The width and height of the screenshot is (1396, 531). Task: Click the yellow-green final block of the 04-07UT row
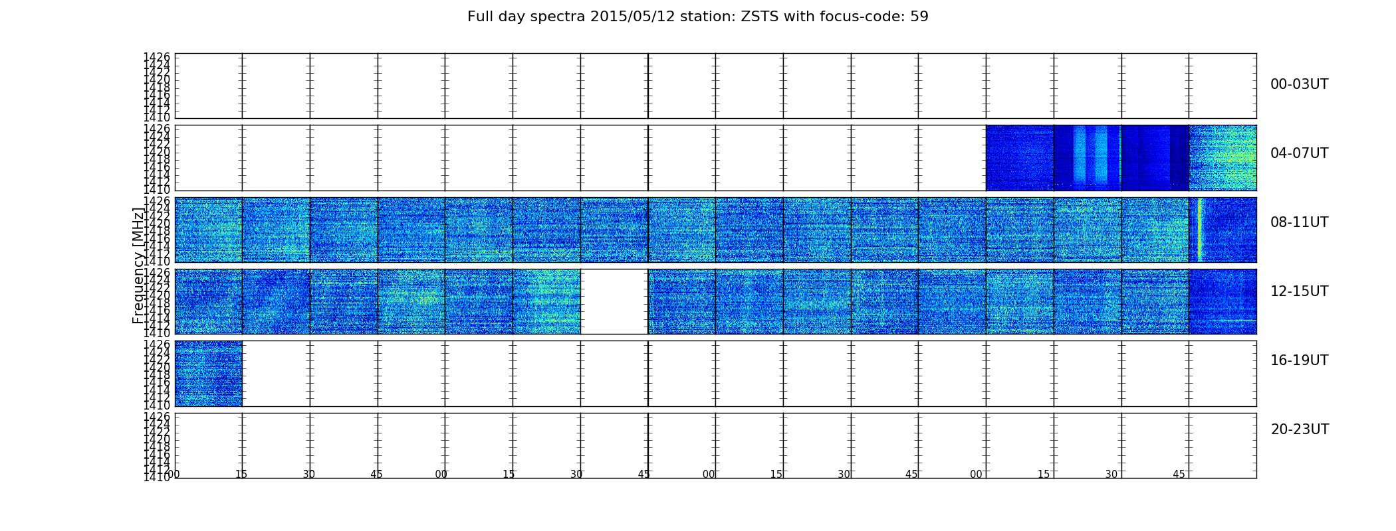1223,158
